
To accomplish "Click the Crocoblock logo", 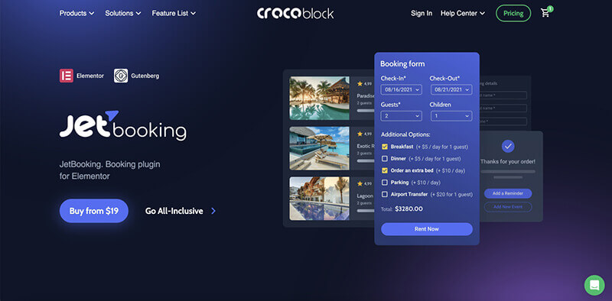I will coord(295,13).
